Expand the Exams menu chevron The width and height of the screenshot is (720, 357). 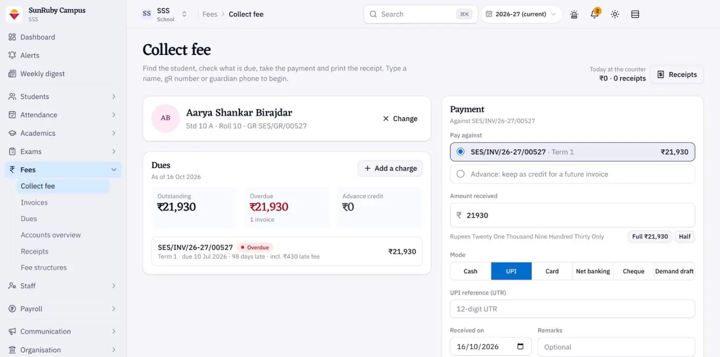(x=114, y=152)
